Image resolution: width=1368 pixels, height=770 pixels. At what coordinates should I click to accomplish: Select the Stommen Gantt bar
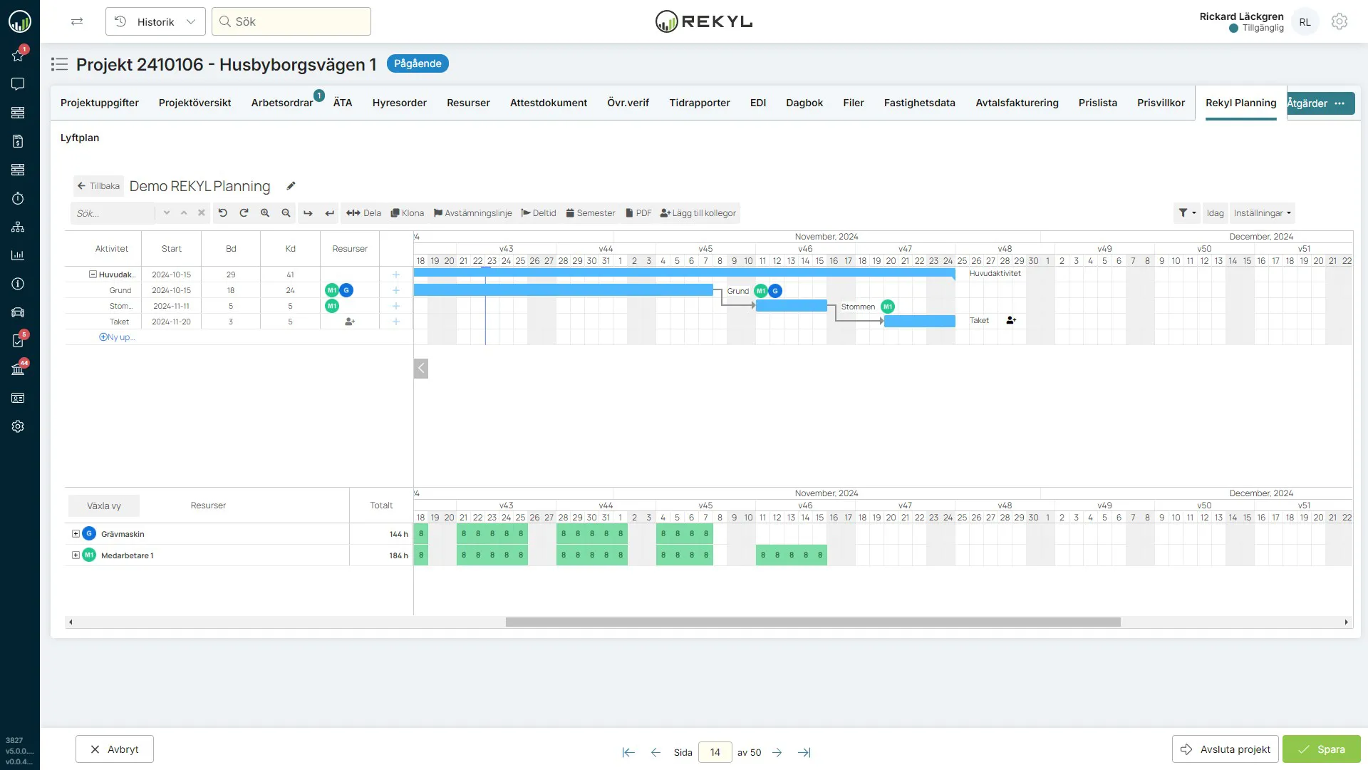click(x=791, y=306)
